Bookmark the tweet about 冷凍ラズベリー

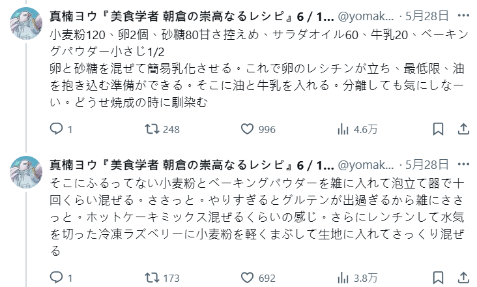(x=439, y=278)
